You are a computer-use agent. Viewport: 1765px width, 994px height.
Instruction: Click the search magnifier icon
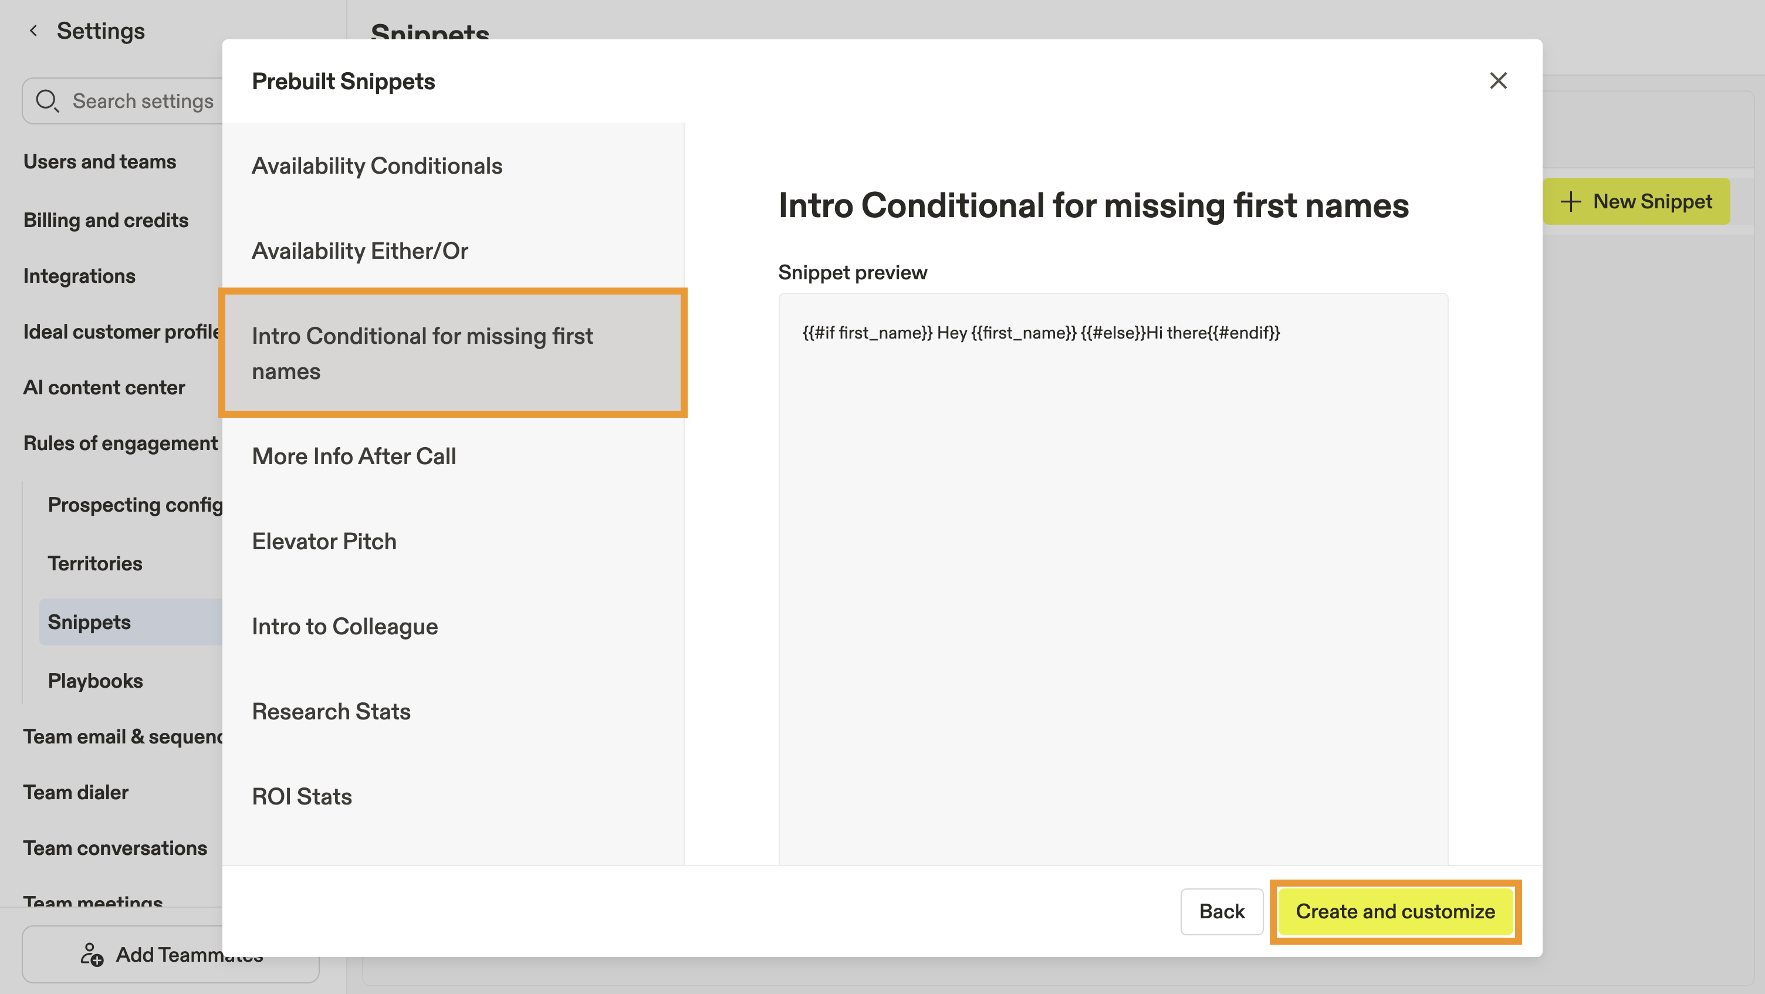[46, 101]
